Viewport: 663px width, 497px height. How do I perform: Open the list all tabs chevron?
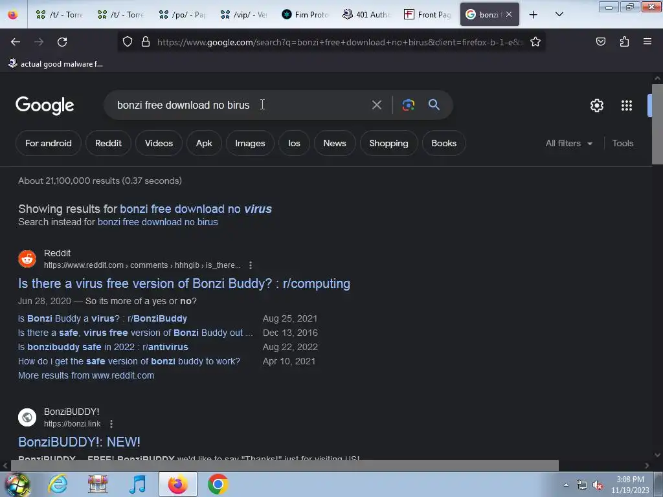point(559,14)
